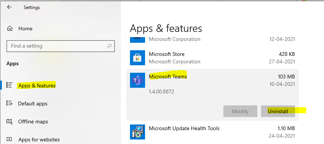The height and width of the screenshot is (144, 324).
Task: Go back with the Settings back arrow
Action: coord(9,7)
